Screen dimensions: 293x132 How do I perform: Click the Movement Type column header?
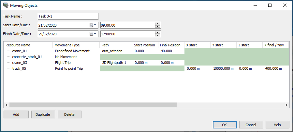[76, 45]
